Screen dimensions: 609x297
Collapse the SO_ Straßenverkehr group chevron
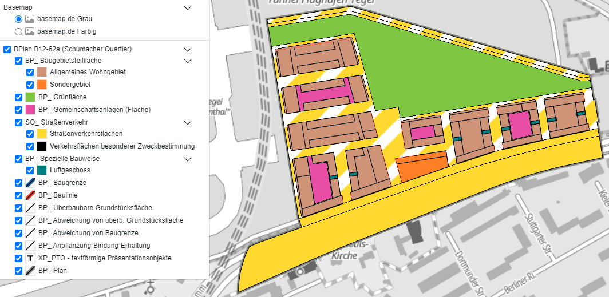[187, 122]
